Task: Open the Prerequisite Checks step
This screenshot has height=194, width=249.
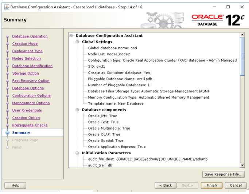Action: pyautogui.click(x=30, y=125)
